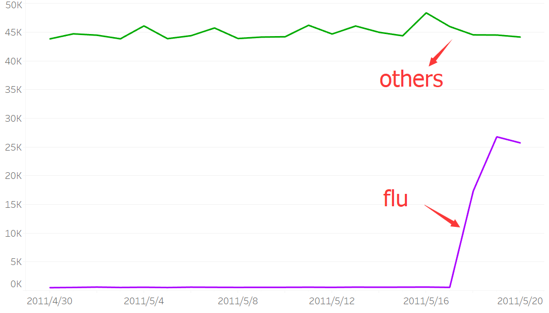Click the green line peak near 2011/5/16
Image resolution: width=549 pixels, height=313 pixels.
pyautogui.click(x=426, y=13)
